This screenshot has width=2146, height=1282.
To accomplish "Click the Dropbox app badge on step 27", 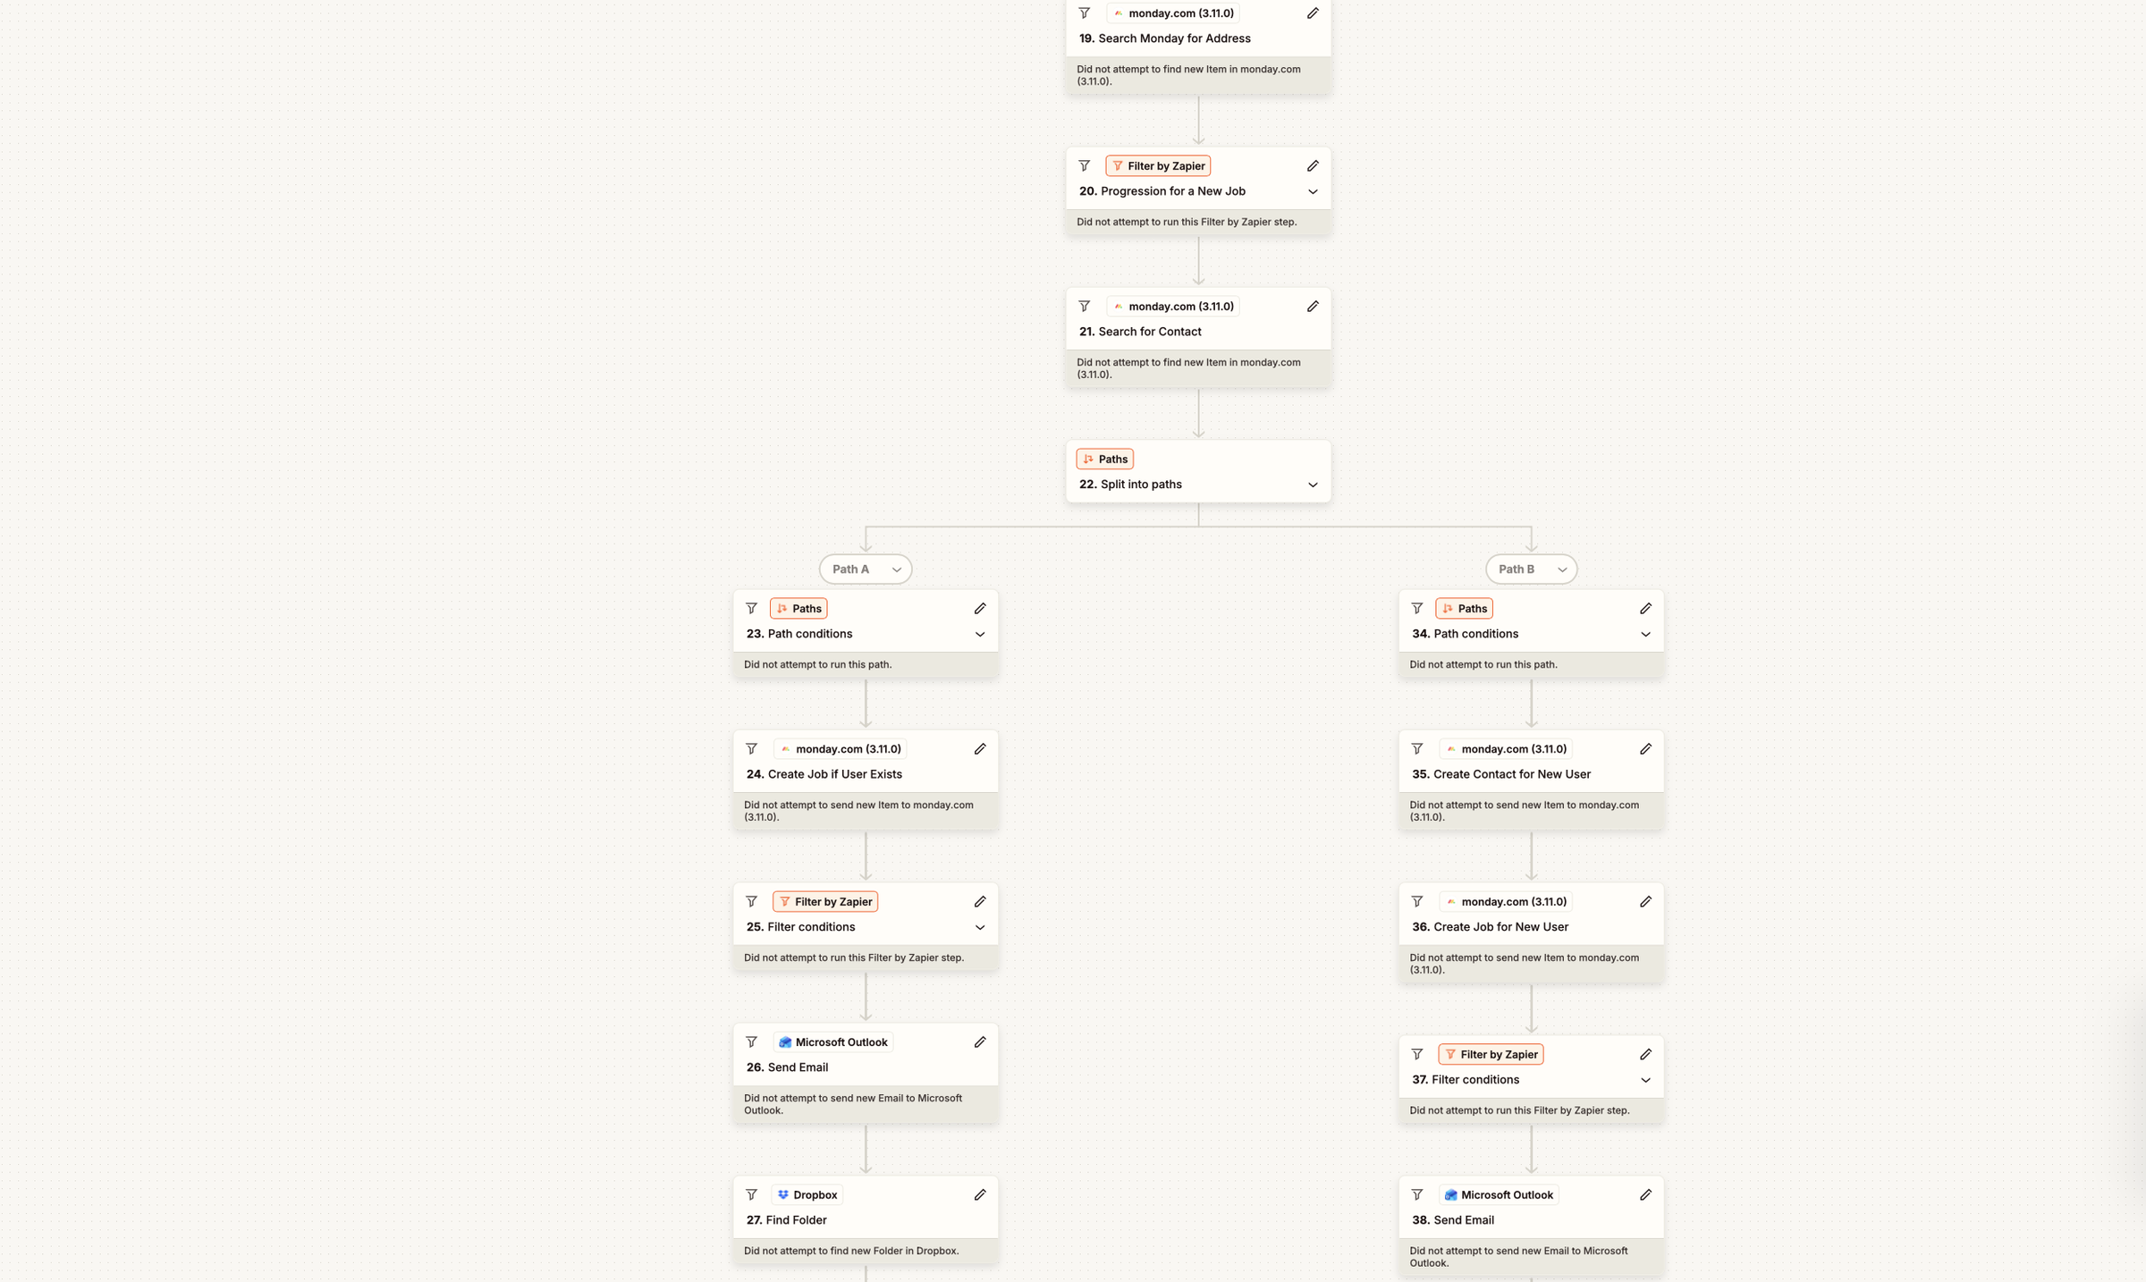I will (807, 1194).
